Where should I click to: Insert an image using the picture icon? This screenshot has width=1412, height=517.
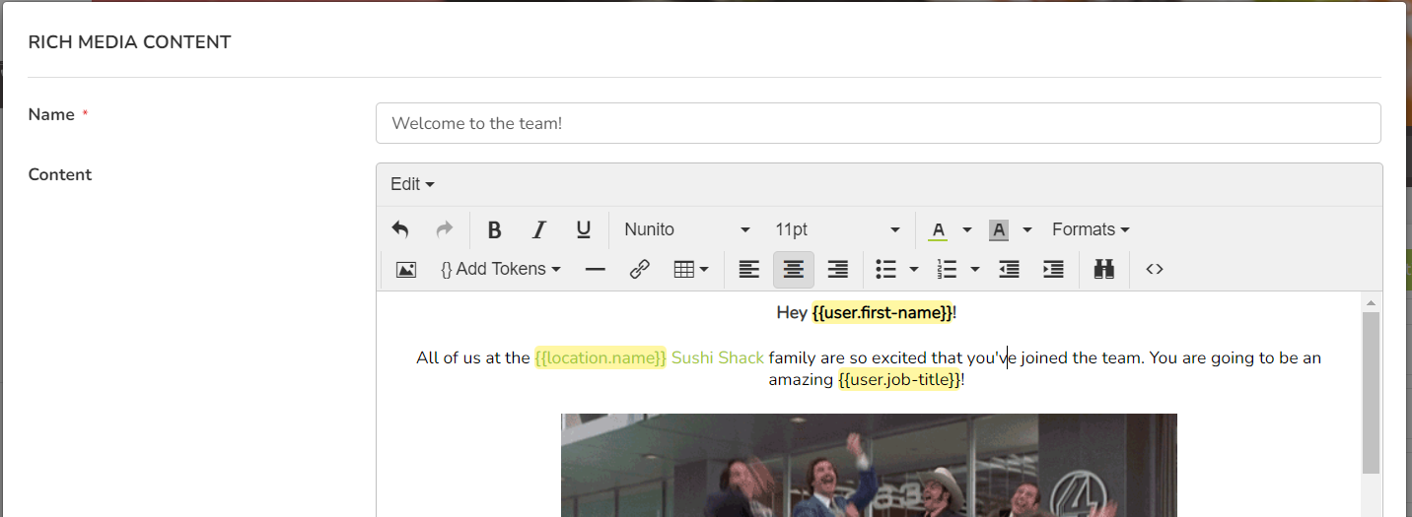coord(405,269)
